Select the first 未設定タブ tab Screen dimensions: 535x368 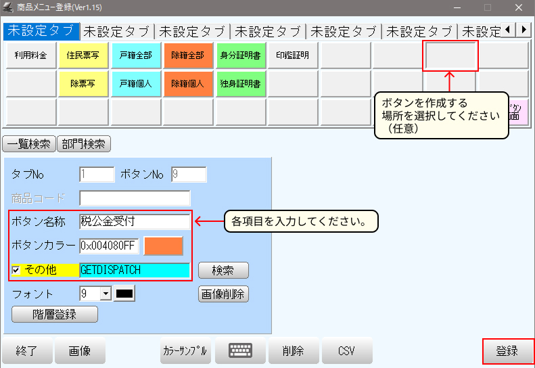[41, 30]
